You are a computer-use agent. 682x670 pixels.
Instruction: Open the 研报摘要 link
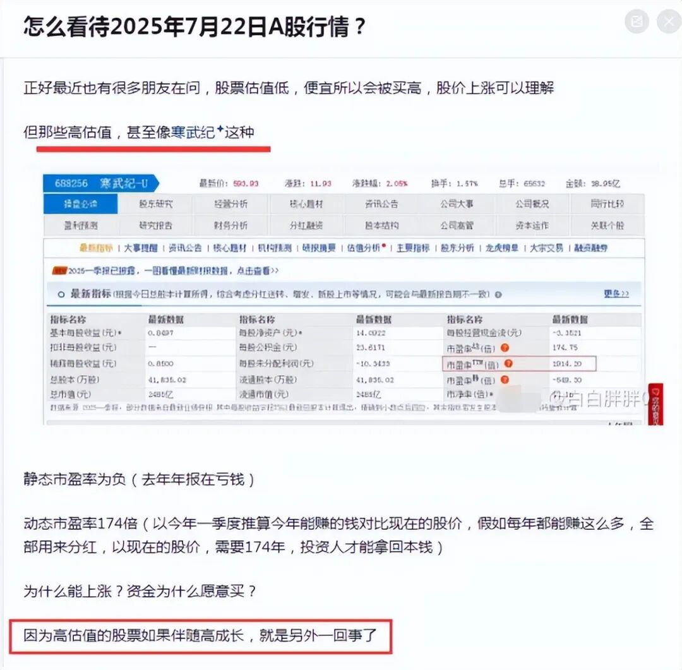pos(319,248)
